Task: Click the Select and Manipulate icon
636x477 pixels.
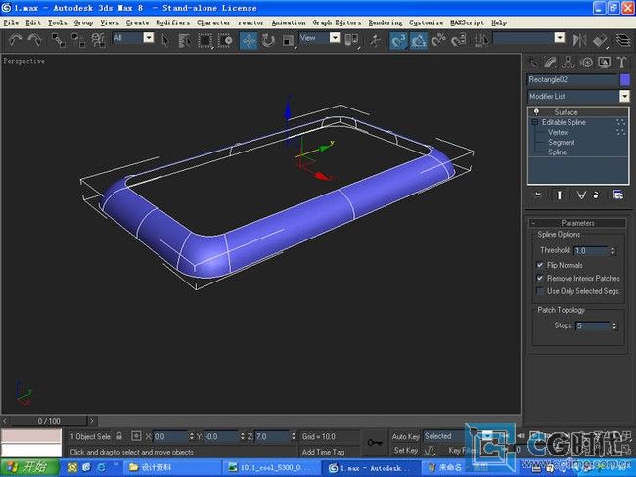Action: pyautogui.click(x=375, y=40)
